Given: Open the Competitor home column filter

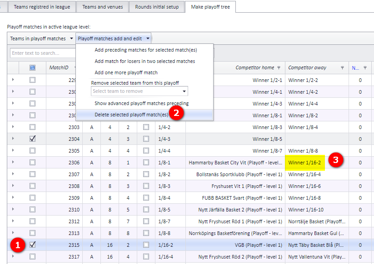Looking at the screenshot, I should tap(279, 68).
